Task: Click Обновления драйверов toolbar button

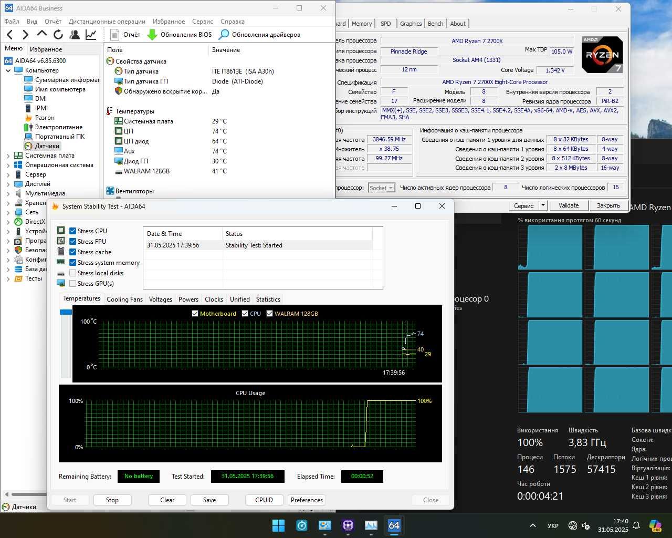Action: (259, 35)
